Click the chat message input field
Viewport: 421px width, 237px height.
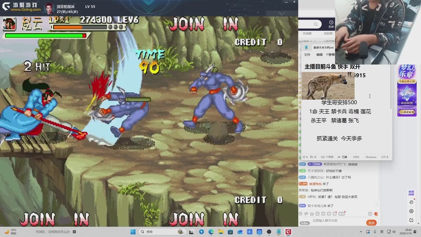338,221
